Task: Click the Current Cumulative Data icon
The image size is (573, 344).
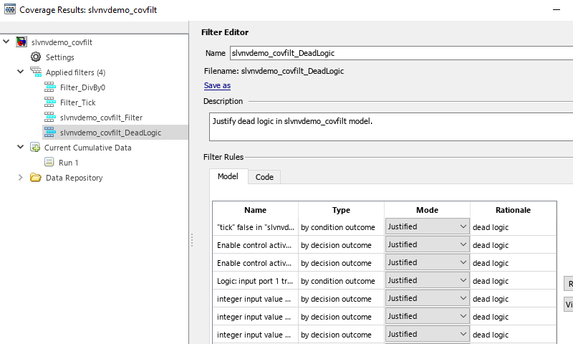Action: [x=36, y=148]
